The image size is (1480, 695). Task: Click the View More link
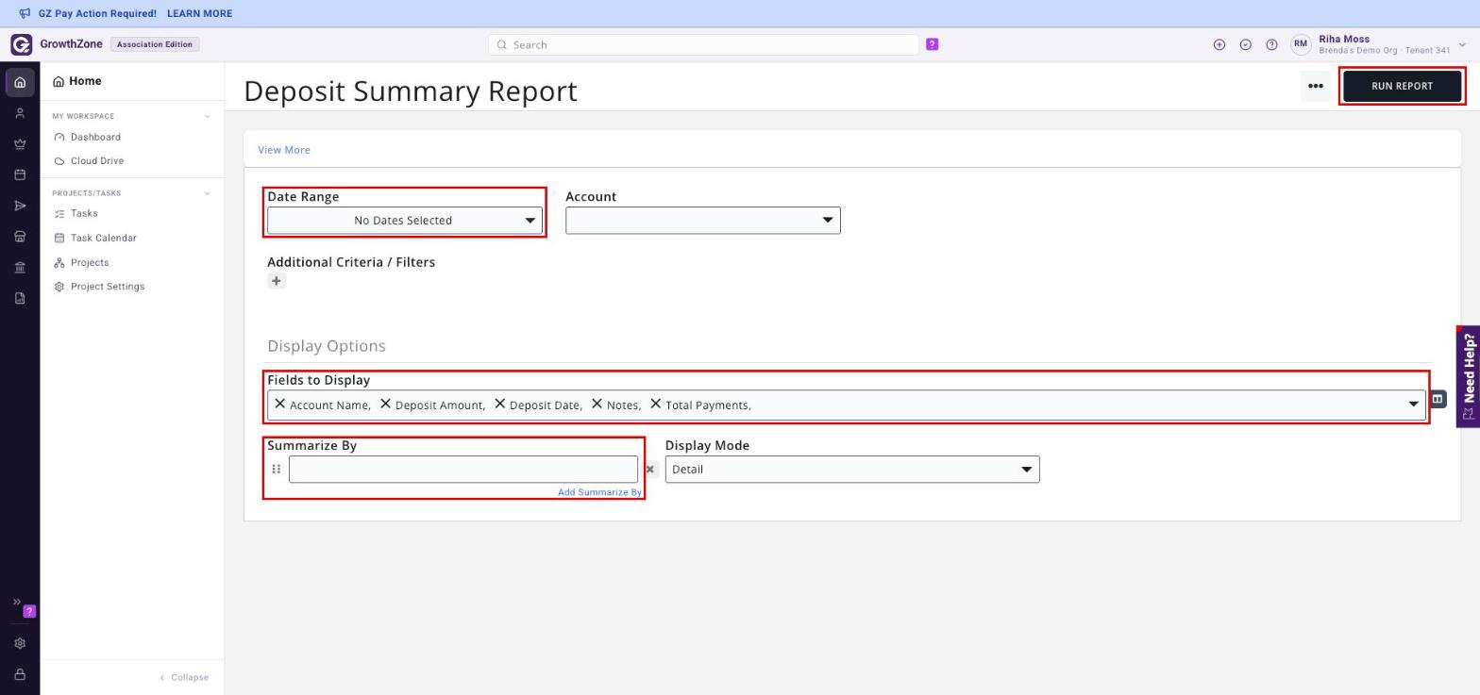click(284, 150)
